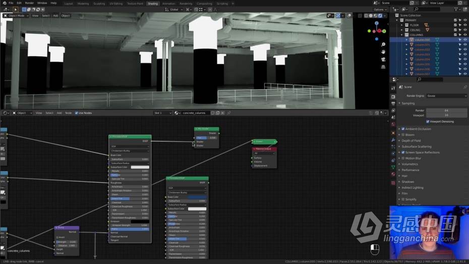This screenshot has height=264, width=469.
Task: Open the Material properties tab icon
Action: pyautogui.click(x=393, y=174)
